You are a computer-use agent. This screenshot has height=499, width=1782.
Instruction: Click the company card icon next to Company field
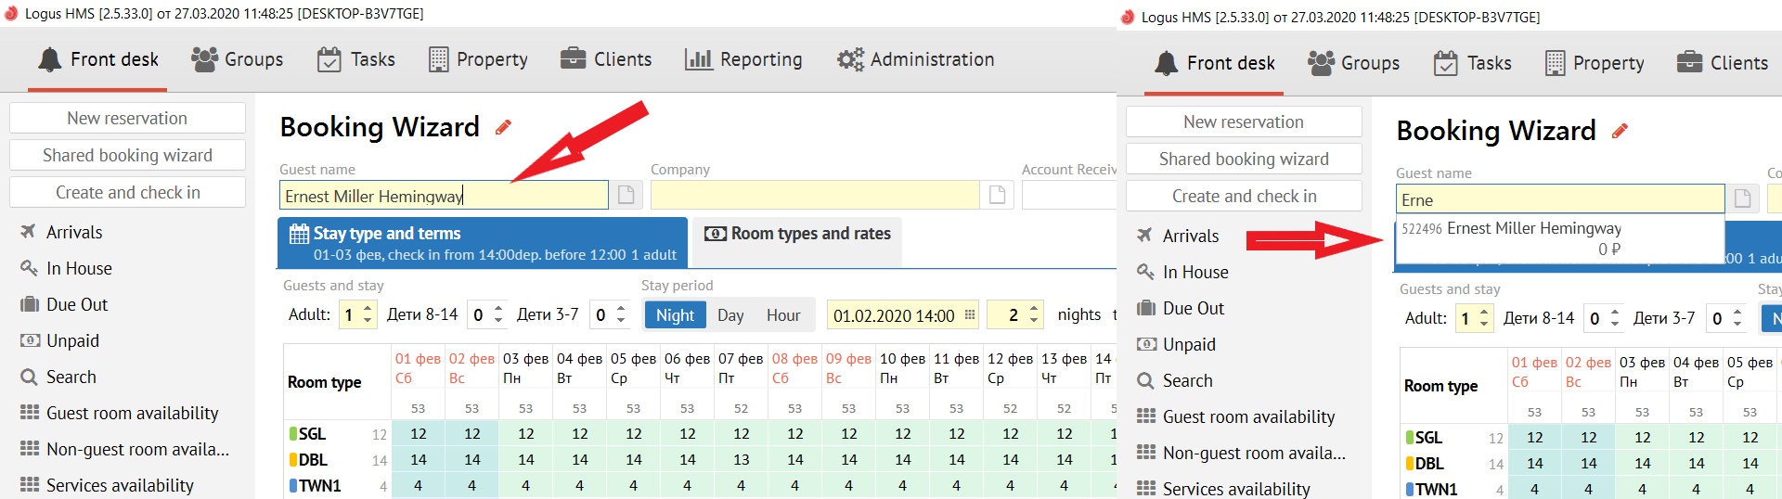(998, 195)
